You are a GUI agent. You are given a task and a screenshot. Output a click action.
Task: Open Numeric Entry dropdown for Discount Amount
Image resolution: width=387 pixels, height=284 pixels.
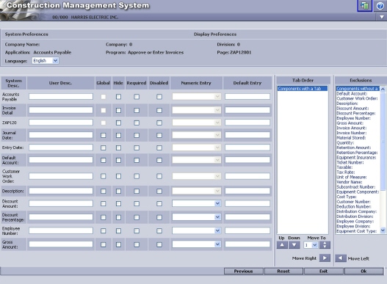click(x=197, y=203)
